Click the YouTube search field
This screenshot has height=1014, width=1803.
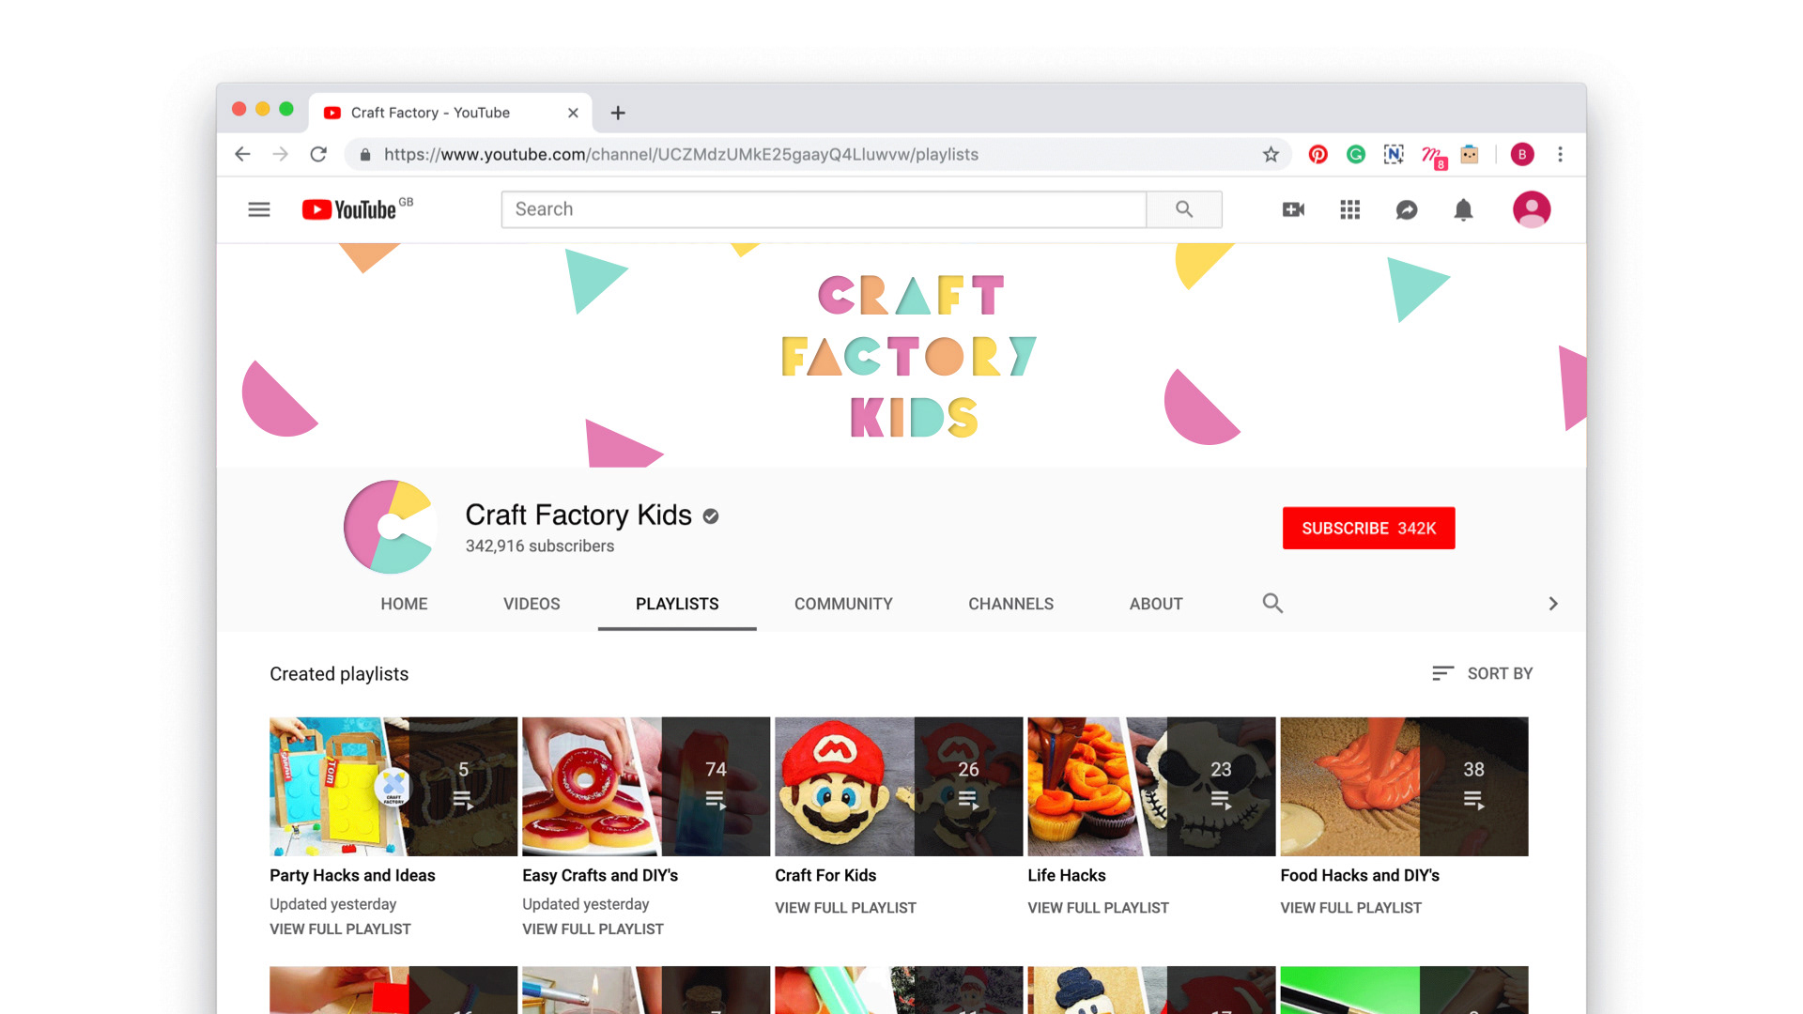(824, 209)
